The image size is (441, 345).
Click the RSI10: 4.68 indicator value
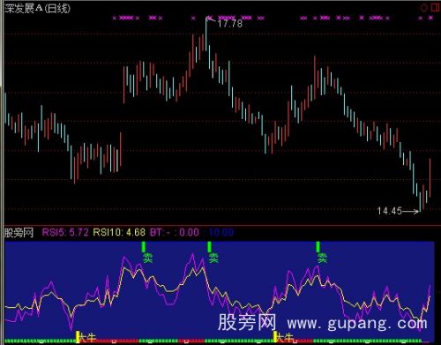click(119, 232)
